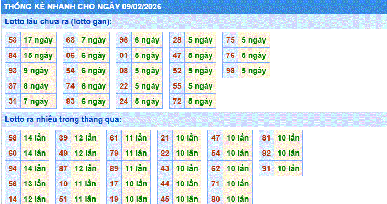Pick number 93 in the lotto gan table
This screenshot has height=204, width=387.
(13, 71)
